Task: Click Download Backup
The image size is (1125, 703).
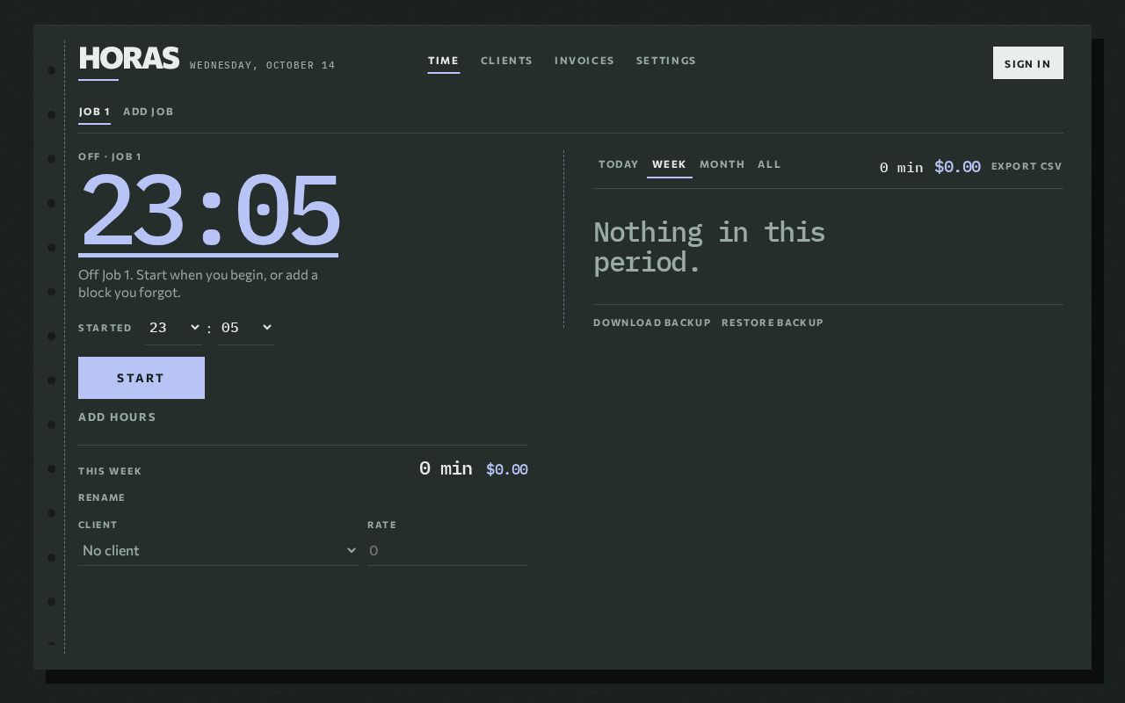Action: 652,323
